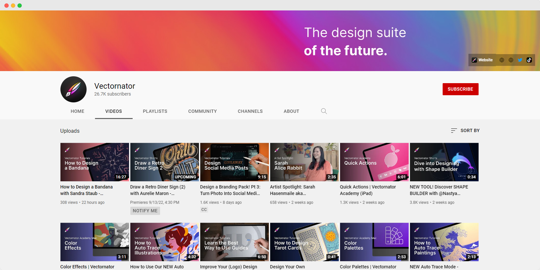Open 'How to Design a Bandana' video title
This screenshot has width=540, height=270.
(87, 190)
